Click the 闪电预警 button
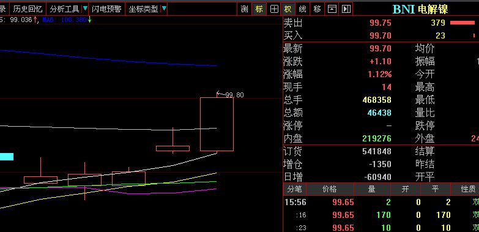Screen dimensions: 479x232 106,9
